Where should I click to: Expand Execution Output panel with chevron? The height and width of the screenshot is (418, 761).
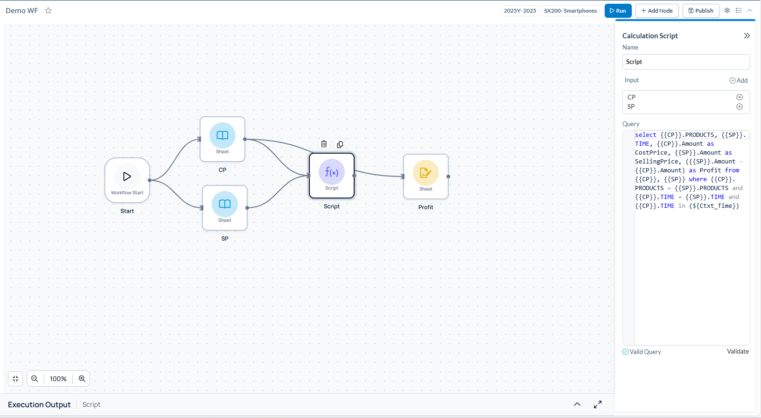pyautogui.click(x=577, y=404)
